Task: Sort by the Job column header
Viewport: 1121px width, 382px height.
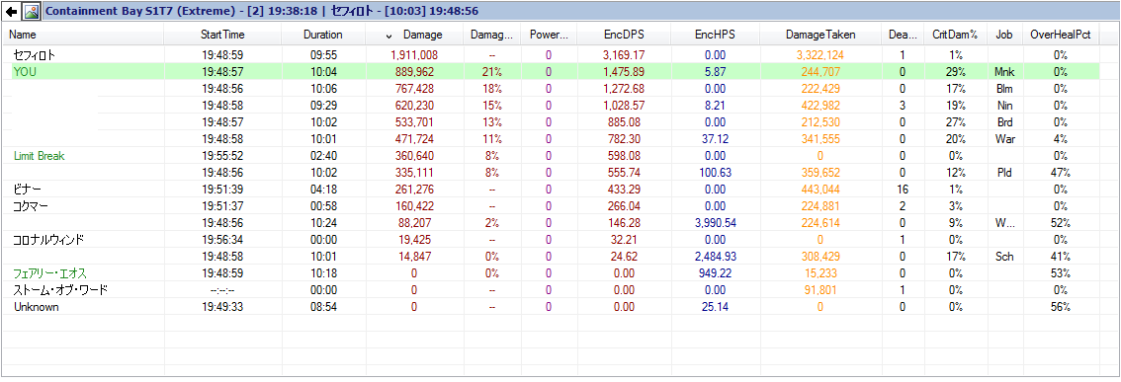Action: point(1004,35)
